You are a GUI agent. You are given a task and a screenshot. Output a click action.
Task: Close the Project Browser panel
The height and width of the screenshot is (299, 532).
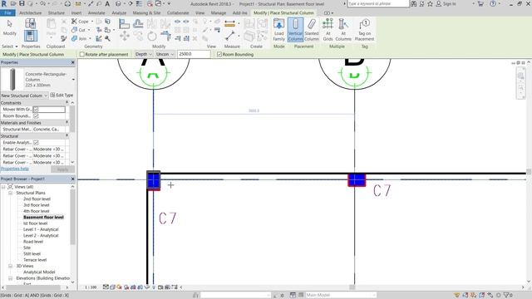[x=72, y=179]
